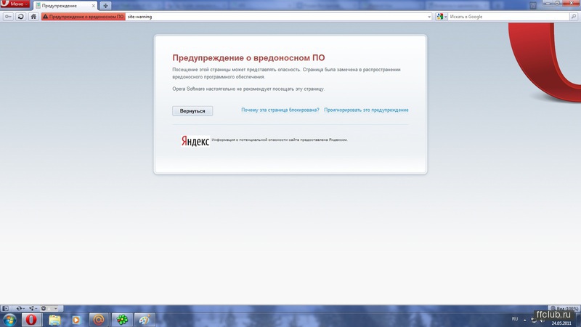The width and height of the screenshot is (581, 327).
Task: Click Opera icon in taskbar
Action: point(31,320)
